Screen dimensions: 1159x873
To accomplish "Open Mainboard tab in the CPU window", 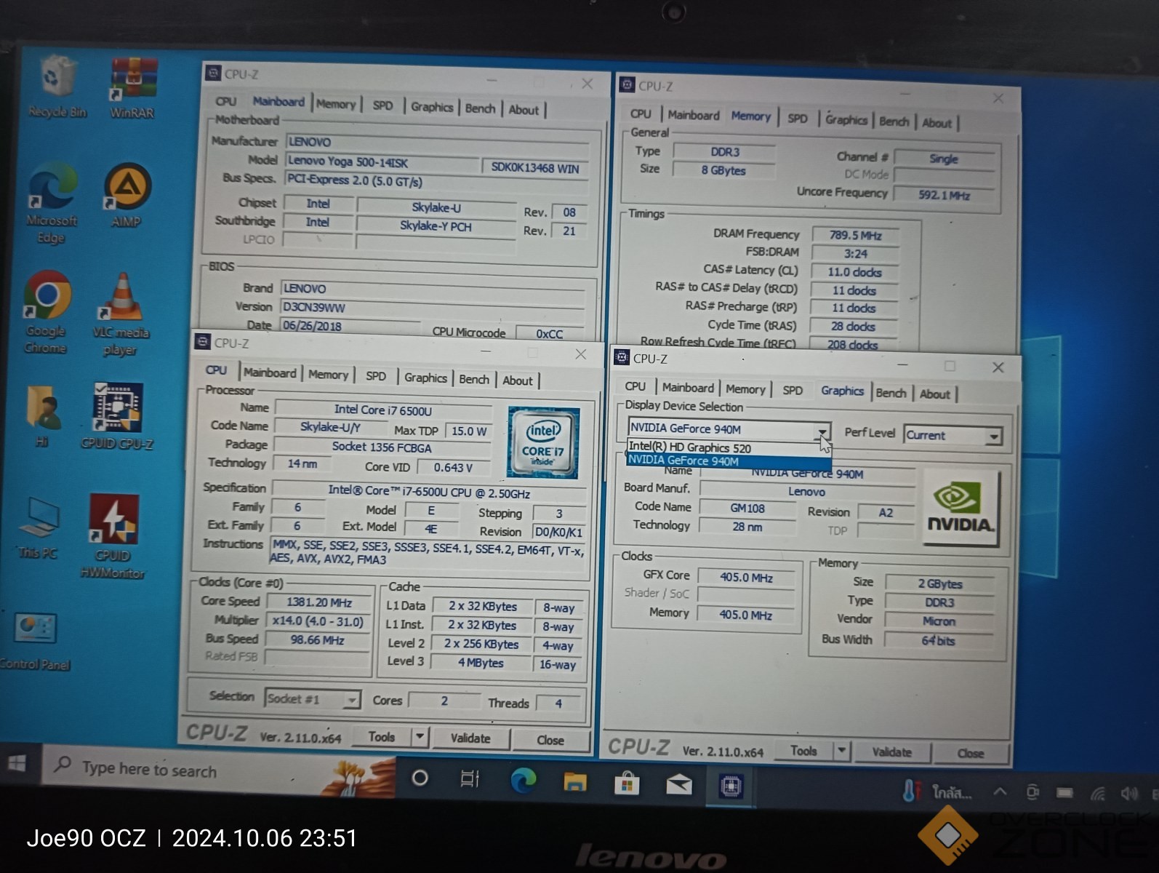I will 270,372.
